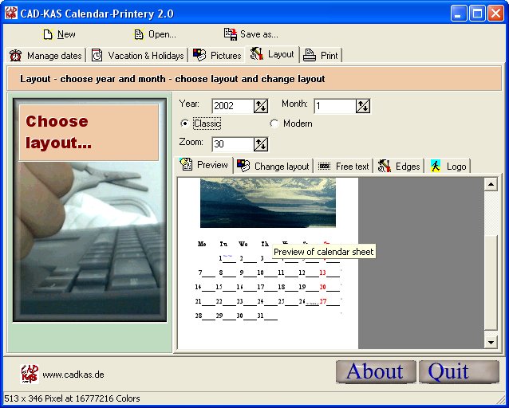Click the Free text sub-tab icon
This screenshot has height=408, width=509.
pos(325,166)
